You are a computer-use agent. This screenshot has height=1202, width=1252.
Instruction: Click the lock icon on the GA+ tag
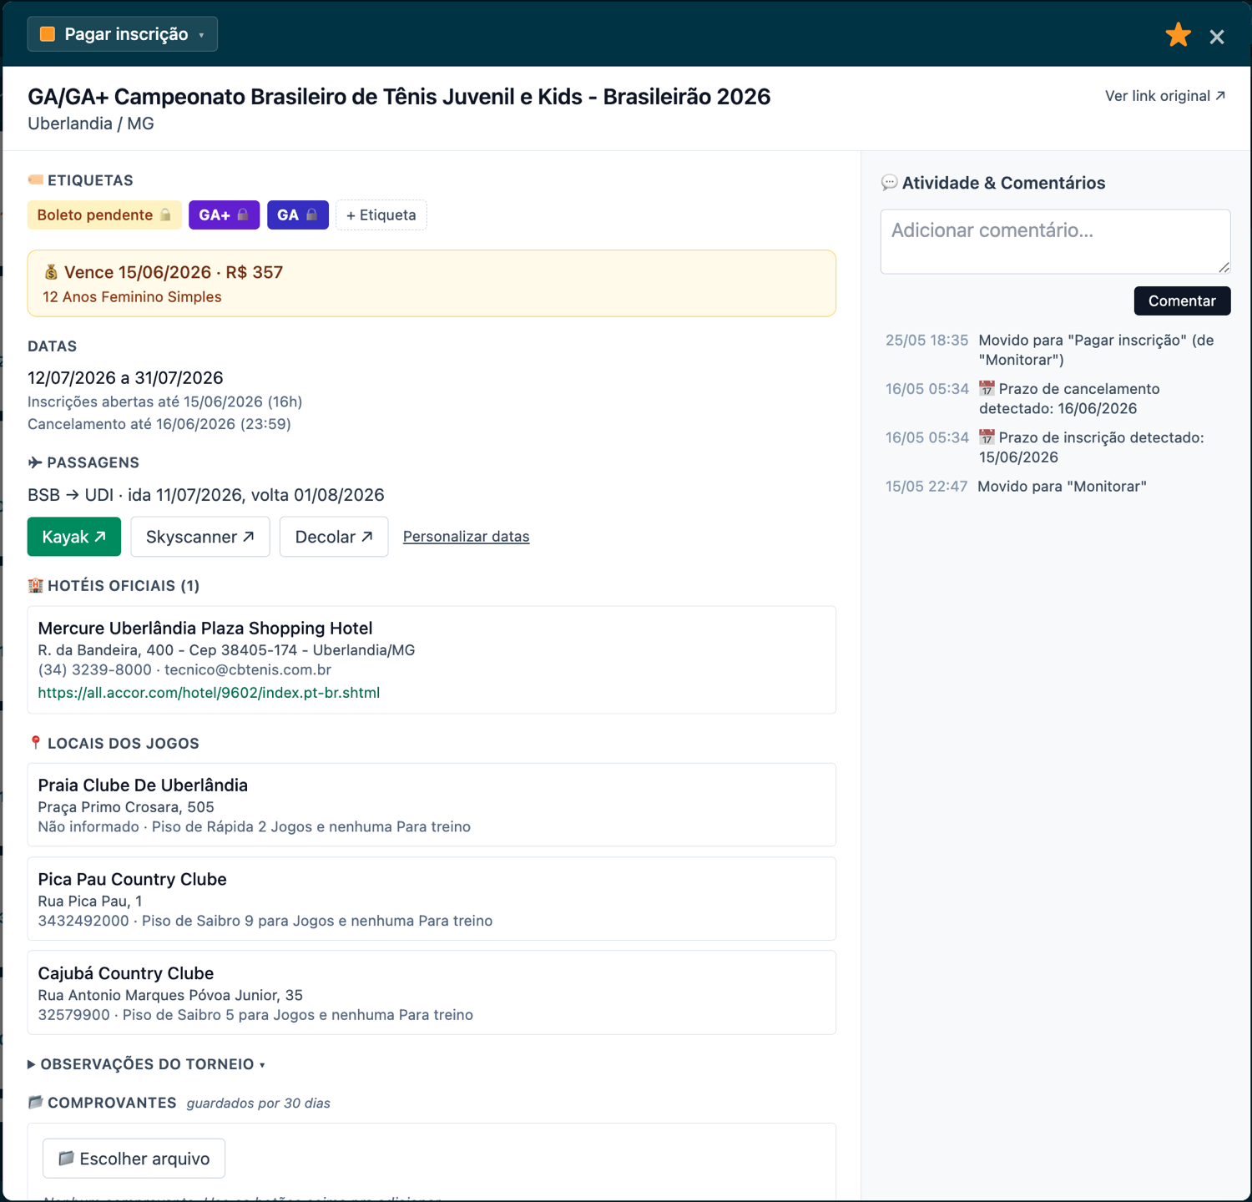(243, 215)
